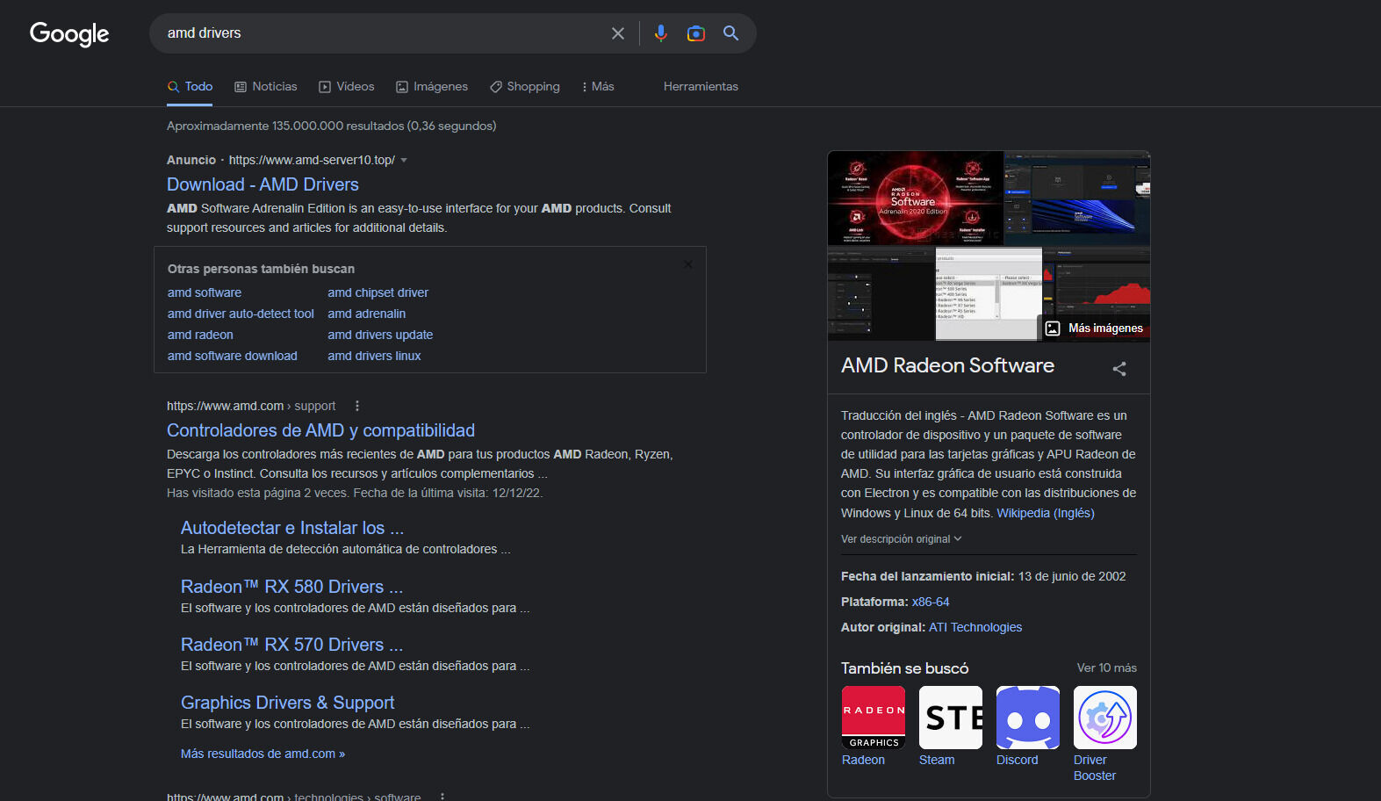1381x801 pixels.
Task: Open the Steam app suggestion icon
Action: pos(950,718)
